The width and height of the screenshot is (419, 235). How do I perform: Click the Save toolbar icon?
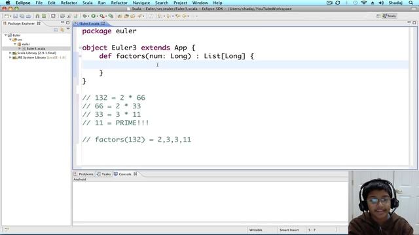click(x=16, y=16)
